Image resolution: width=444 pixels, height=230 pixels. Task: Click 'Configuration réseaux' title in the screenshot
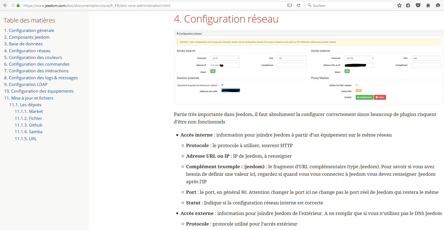190,34
